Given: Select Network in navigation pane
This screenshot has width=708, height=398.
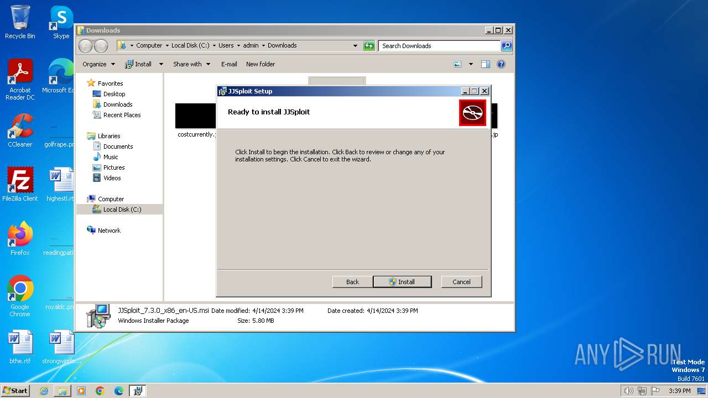Looking at the screenshot, I should (x=109, y=231).
